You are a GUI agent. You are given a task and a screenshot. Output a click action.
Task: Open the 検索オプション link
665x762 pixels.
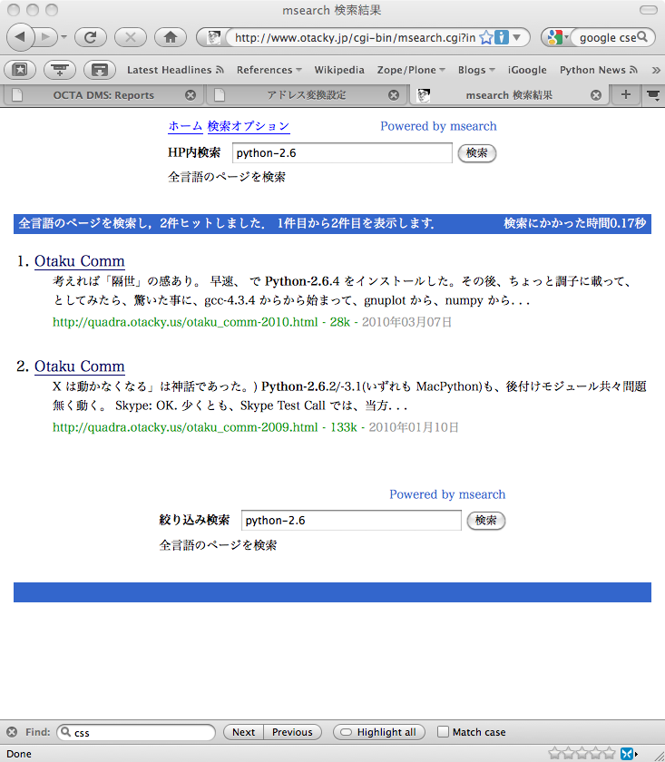click(x=249, y=126)
